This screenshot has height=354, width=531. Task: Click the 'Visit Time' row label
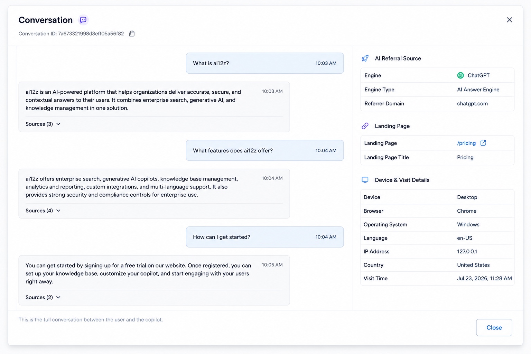pos(375,279)
